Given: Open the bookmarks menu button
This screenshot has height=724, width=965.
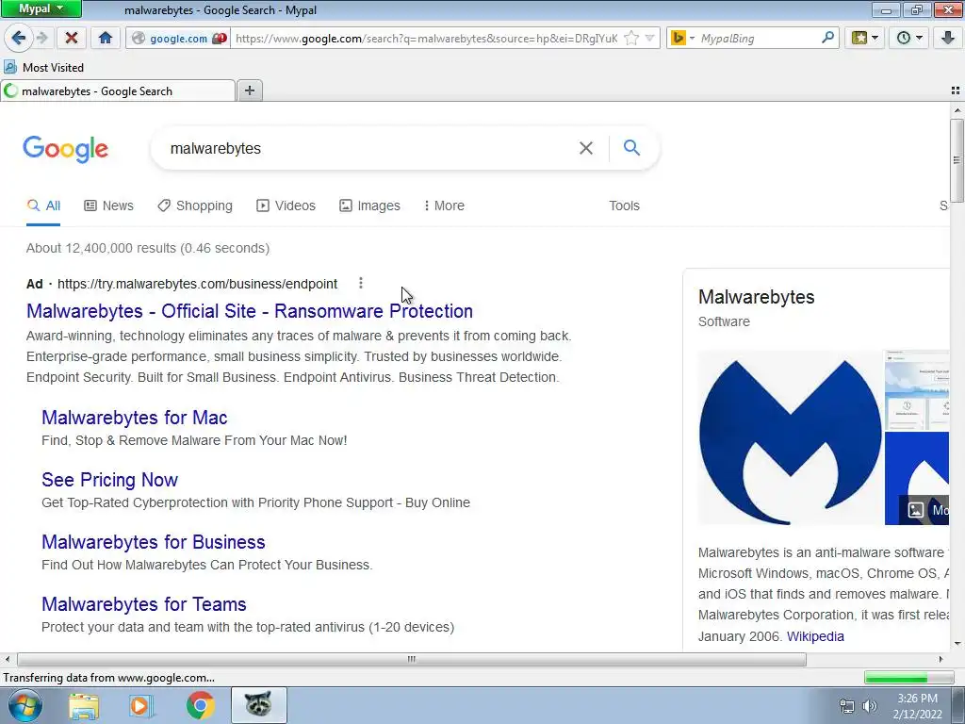Looking at the screenshot, I should tap(865, 38).
